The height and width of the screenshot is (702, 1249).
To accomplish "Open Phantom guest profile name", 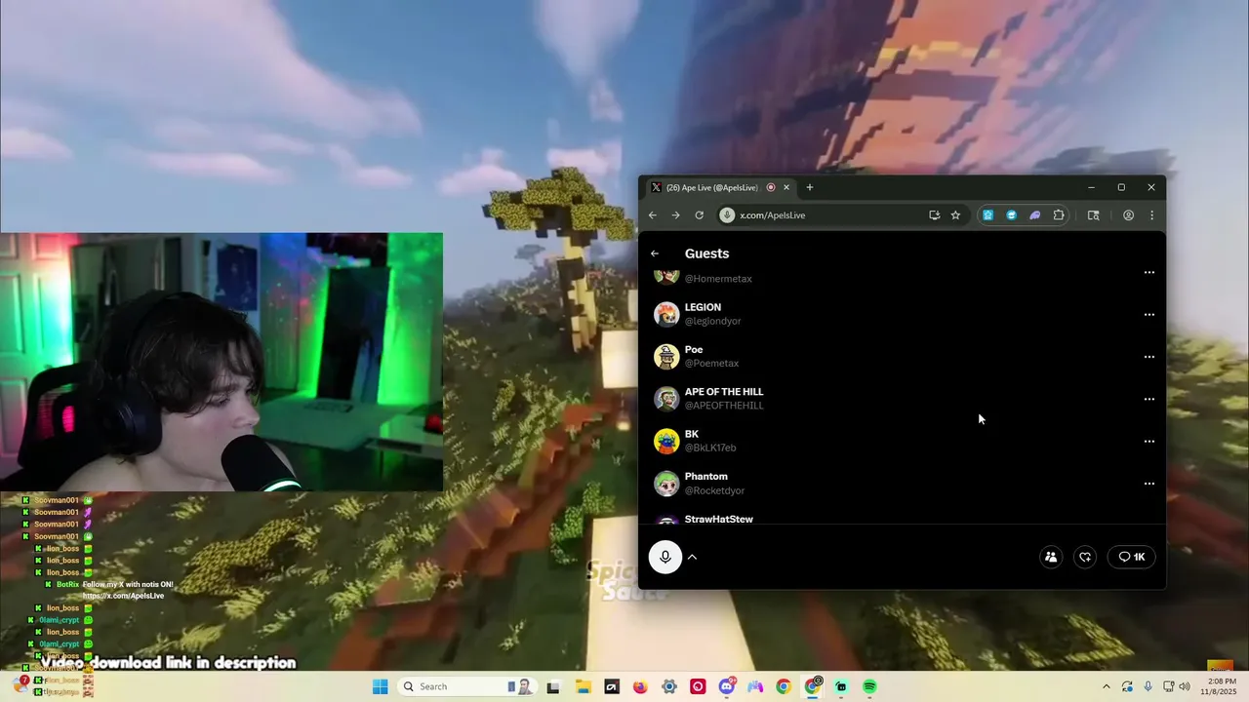I will (x=706, y=476).
